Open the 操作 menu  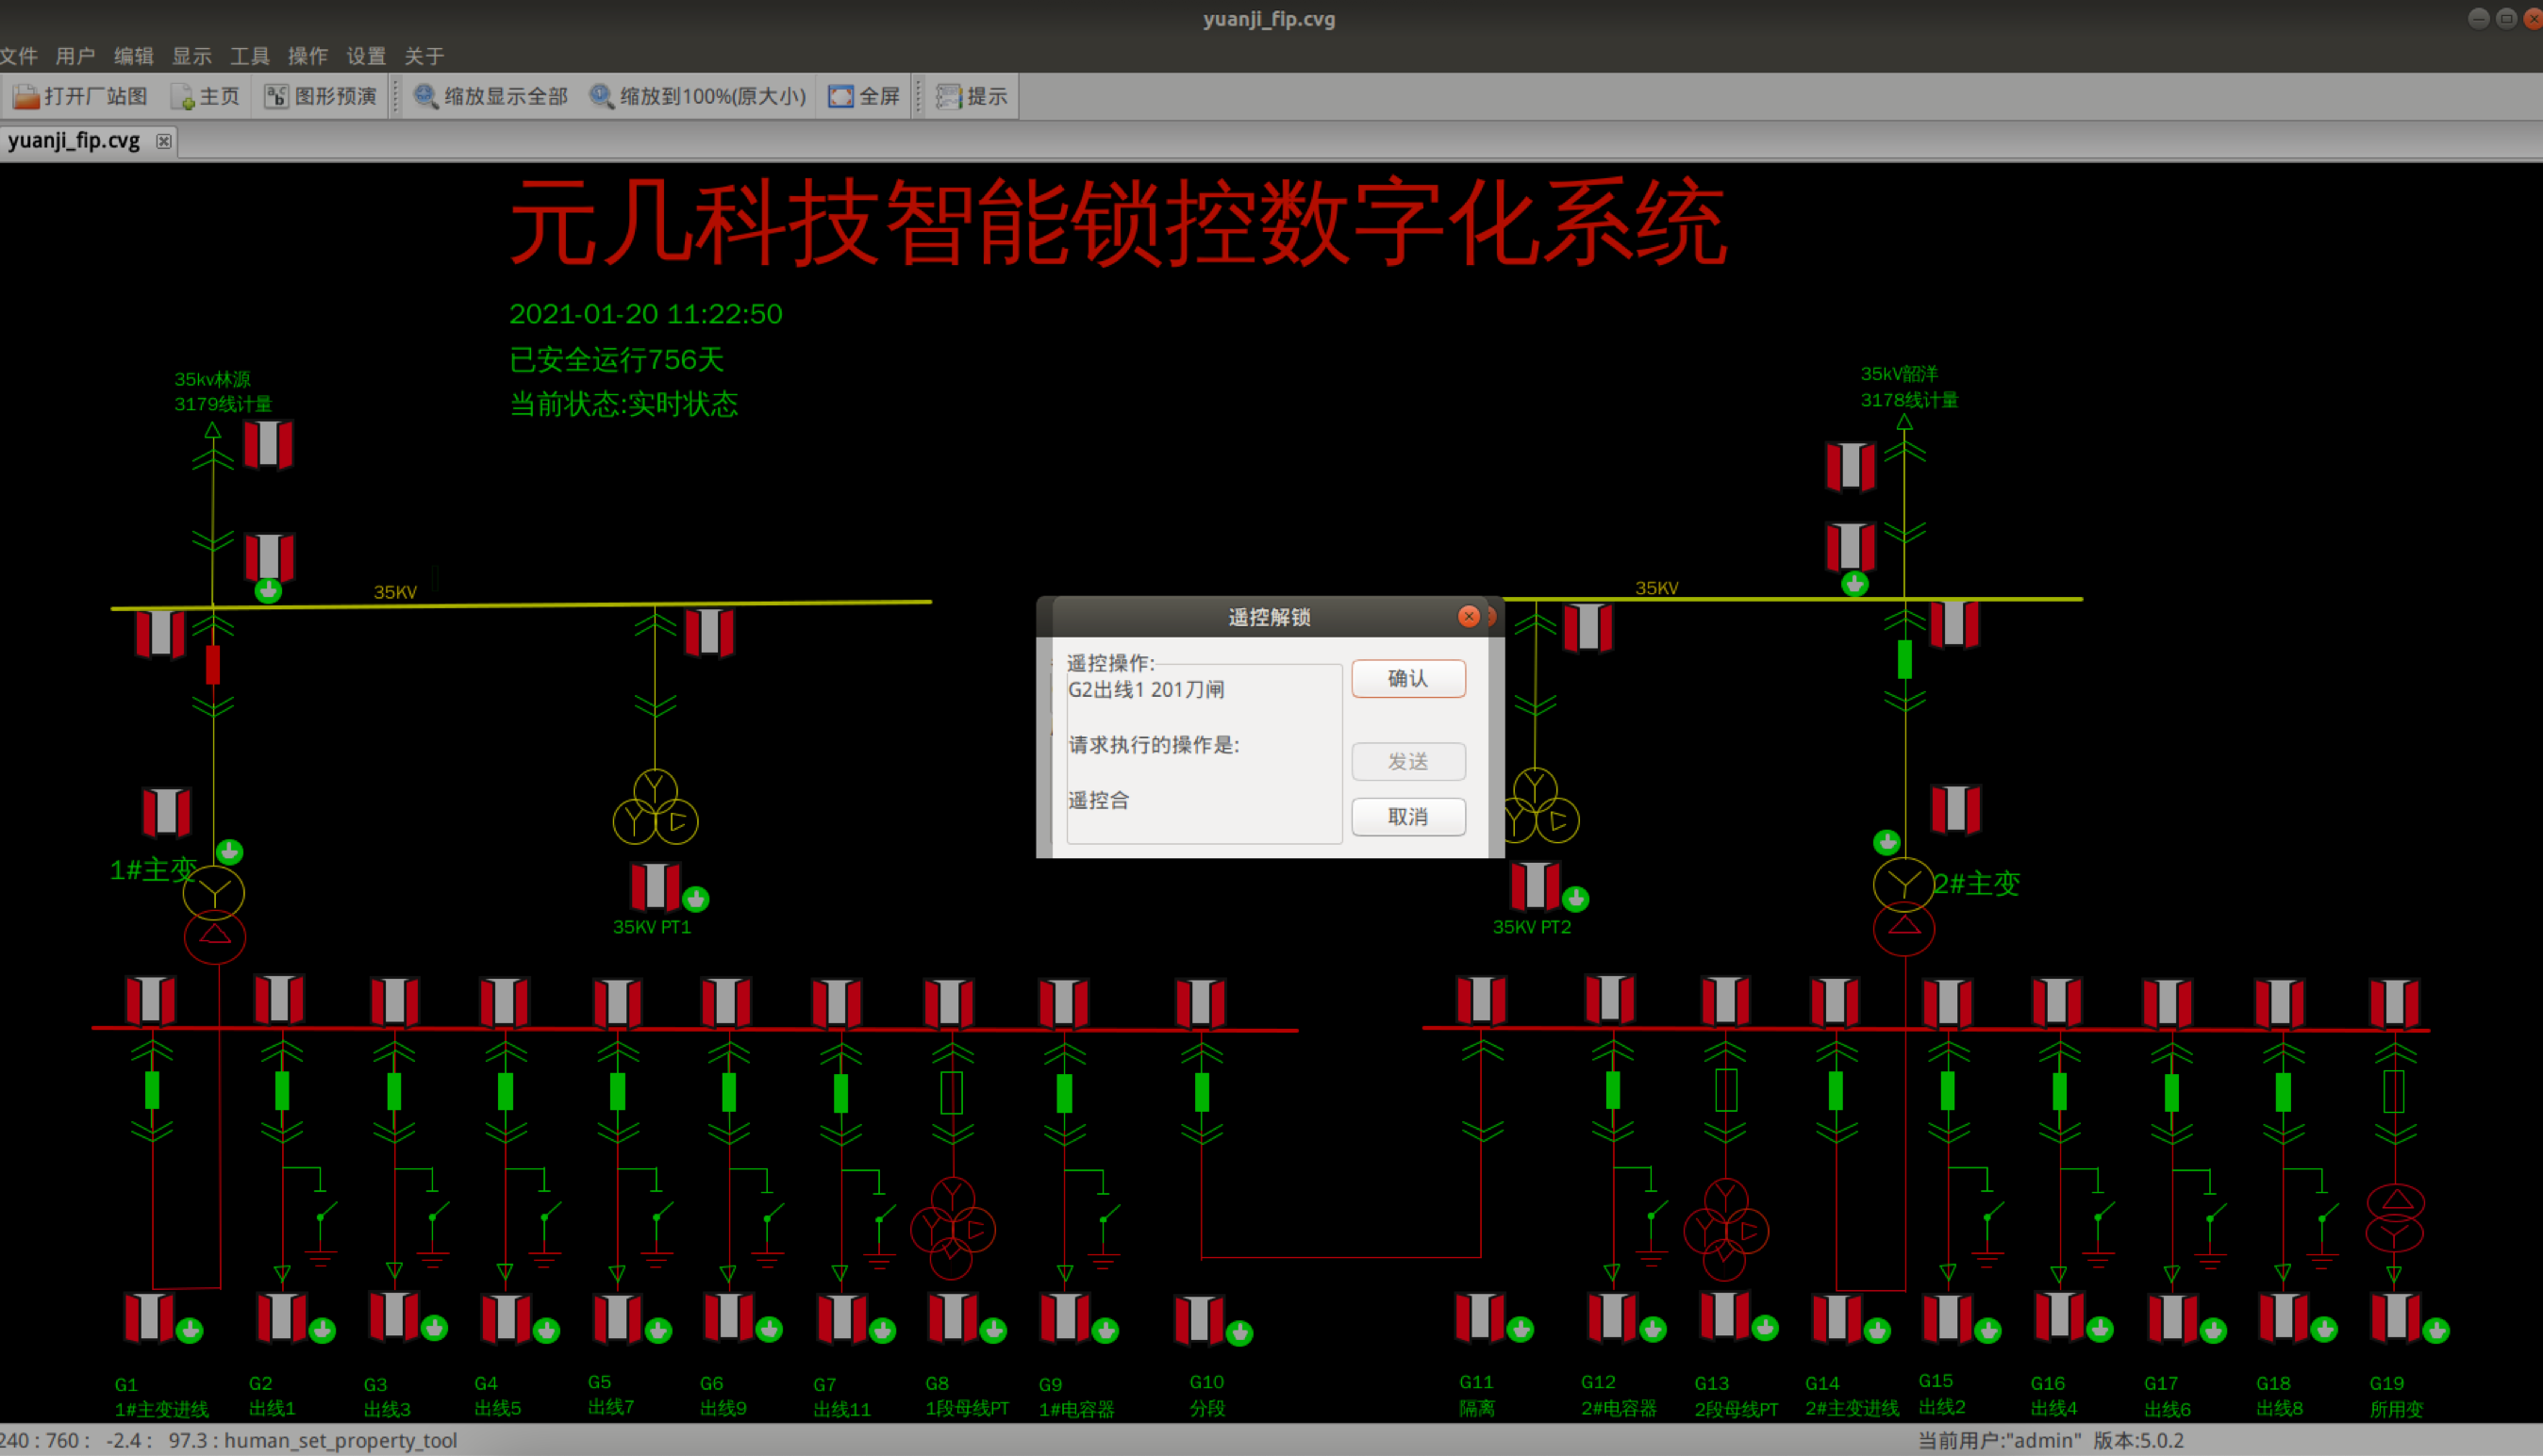[x=307, y=56]
